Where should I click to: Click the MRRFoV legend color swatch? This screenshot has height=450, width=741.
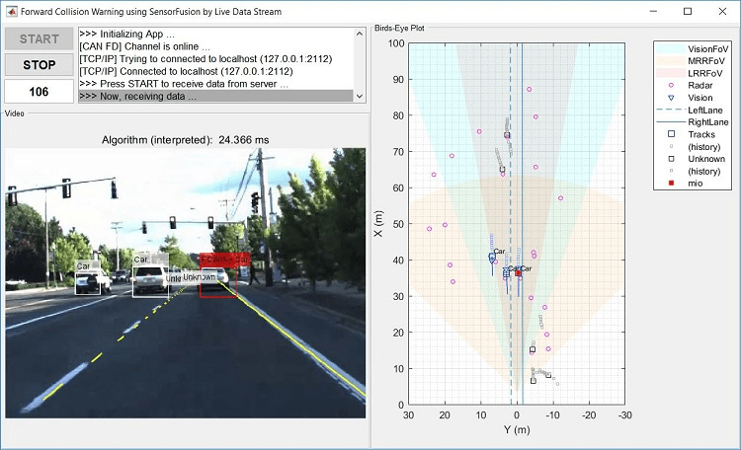tap(671, 61)
